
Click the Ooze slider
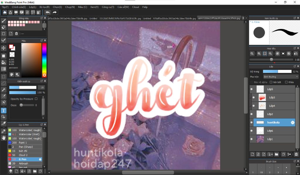pyautogui.click(x=27, y=105)
